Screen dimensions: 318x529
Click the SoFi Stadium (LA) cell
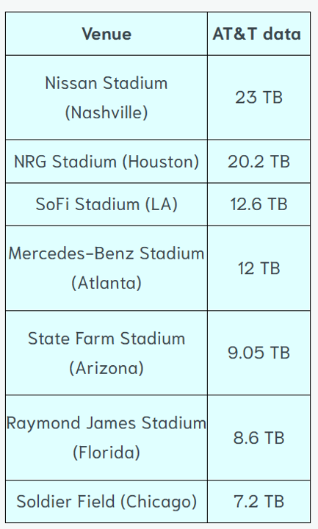coord(106,204)
